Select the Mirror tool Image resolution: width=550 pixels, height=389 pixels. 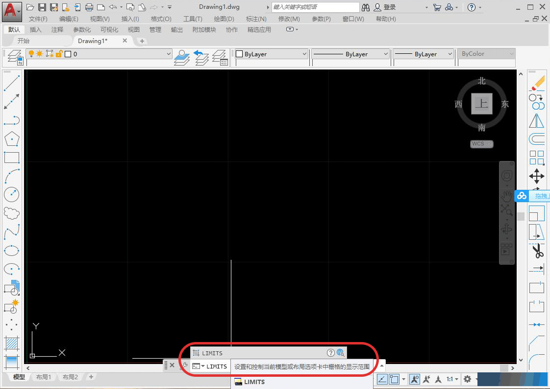[537, 120]
